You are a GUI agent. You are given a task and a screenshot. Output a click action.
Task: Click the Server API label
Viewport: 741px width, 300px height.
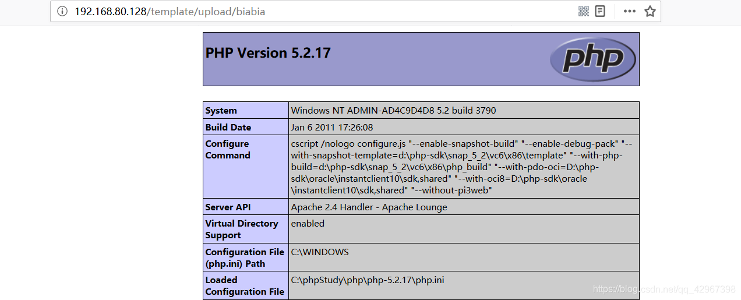point(228,207)
